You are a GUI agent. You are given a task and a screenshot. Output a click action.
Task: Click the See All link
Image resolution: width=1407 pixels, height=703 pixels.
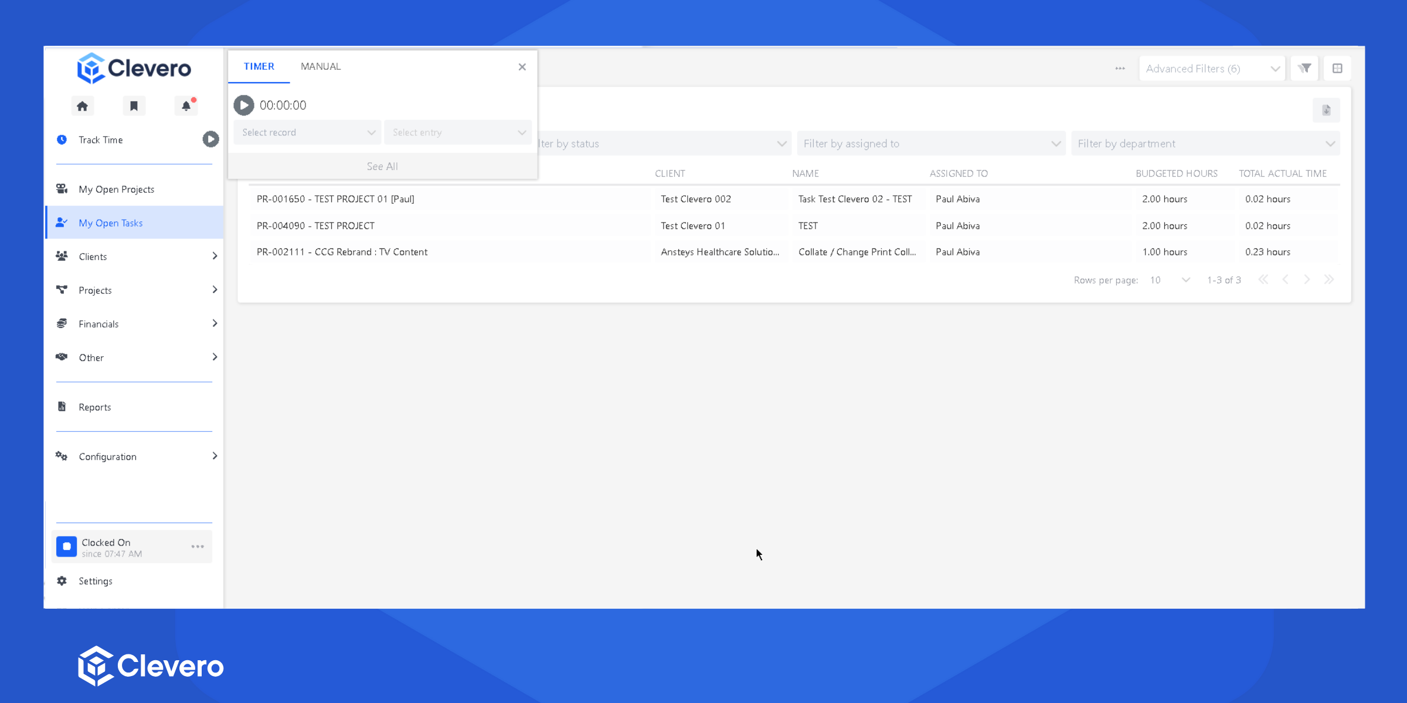382,166
